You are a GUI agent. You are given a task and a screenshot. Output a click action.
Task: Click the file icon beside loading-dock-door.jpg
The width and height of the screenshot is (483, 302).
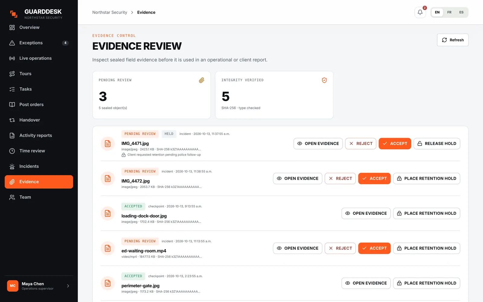[107, 214]
